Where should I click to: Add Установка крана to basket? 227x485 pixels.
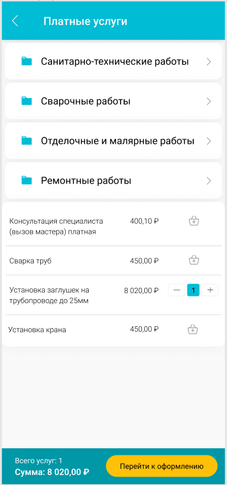click(193, 329)
